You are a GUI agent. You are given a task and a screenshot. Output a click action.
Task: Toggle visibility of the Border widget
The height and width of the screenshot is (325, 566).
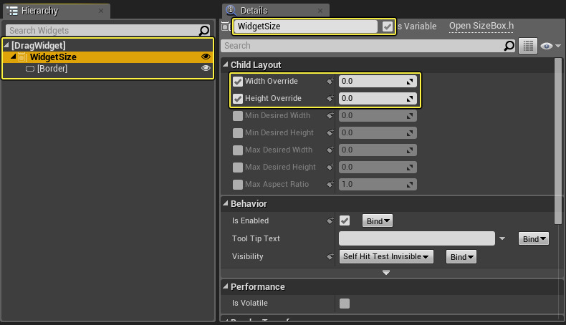[x=206, y=69]
